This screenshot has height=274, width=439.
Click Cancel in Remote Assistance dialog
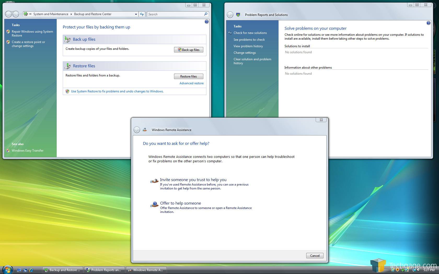[x=315, y=256]
